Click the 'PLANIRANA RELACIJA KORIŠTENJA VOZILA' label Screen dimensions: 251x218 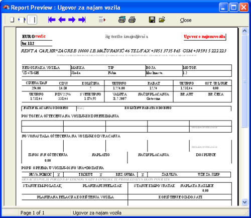(75, 197)
